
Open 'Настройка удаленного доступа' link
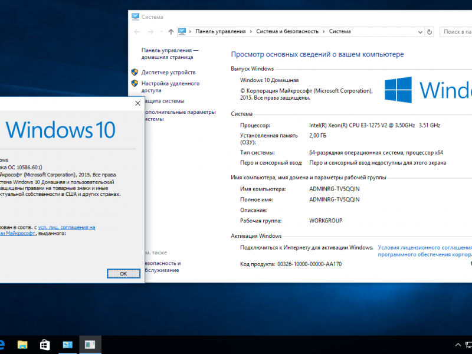pyautogui.click(x=171, y=87)
